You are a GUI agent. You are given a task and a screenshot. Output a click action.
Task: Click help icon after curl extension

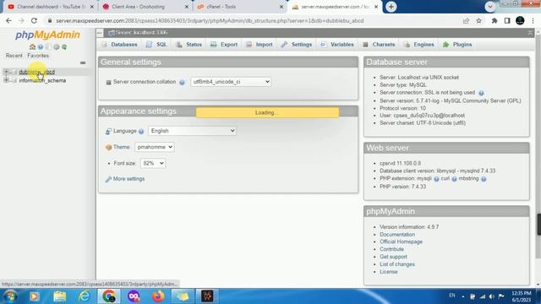tap(455, 179)
